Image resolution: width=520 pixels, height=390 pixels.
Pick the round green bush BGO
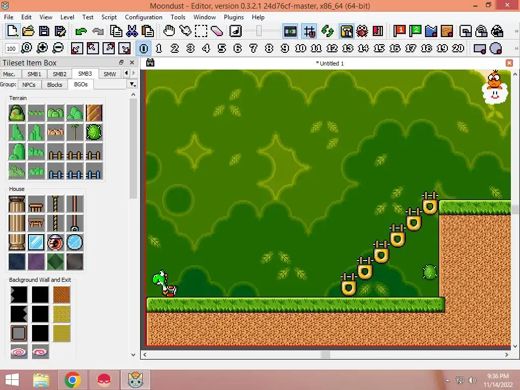pos(94,132)
